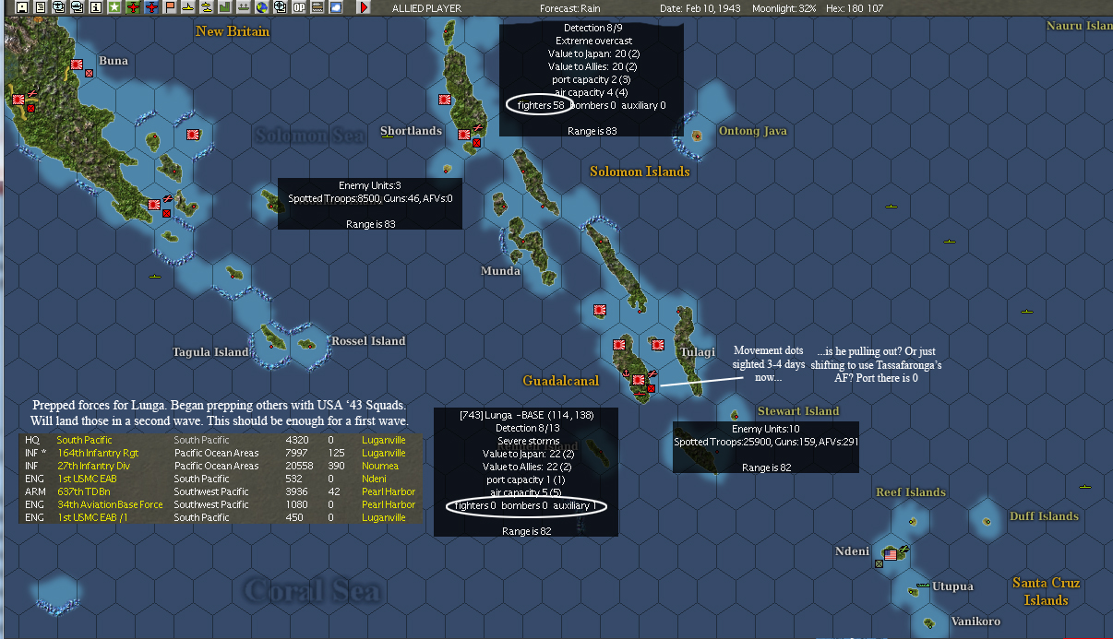Click the white star on green icon
1113x639 pixels.
coord(114,7)
